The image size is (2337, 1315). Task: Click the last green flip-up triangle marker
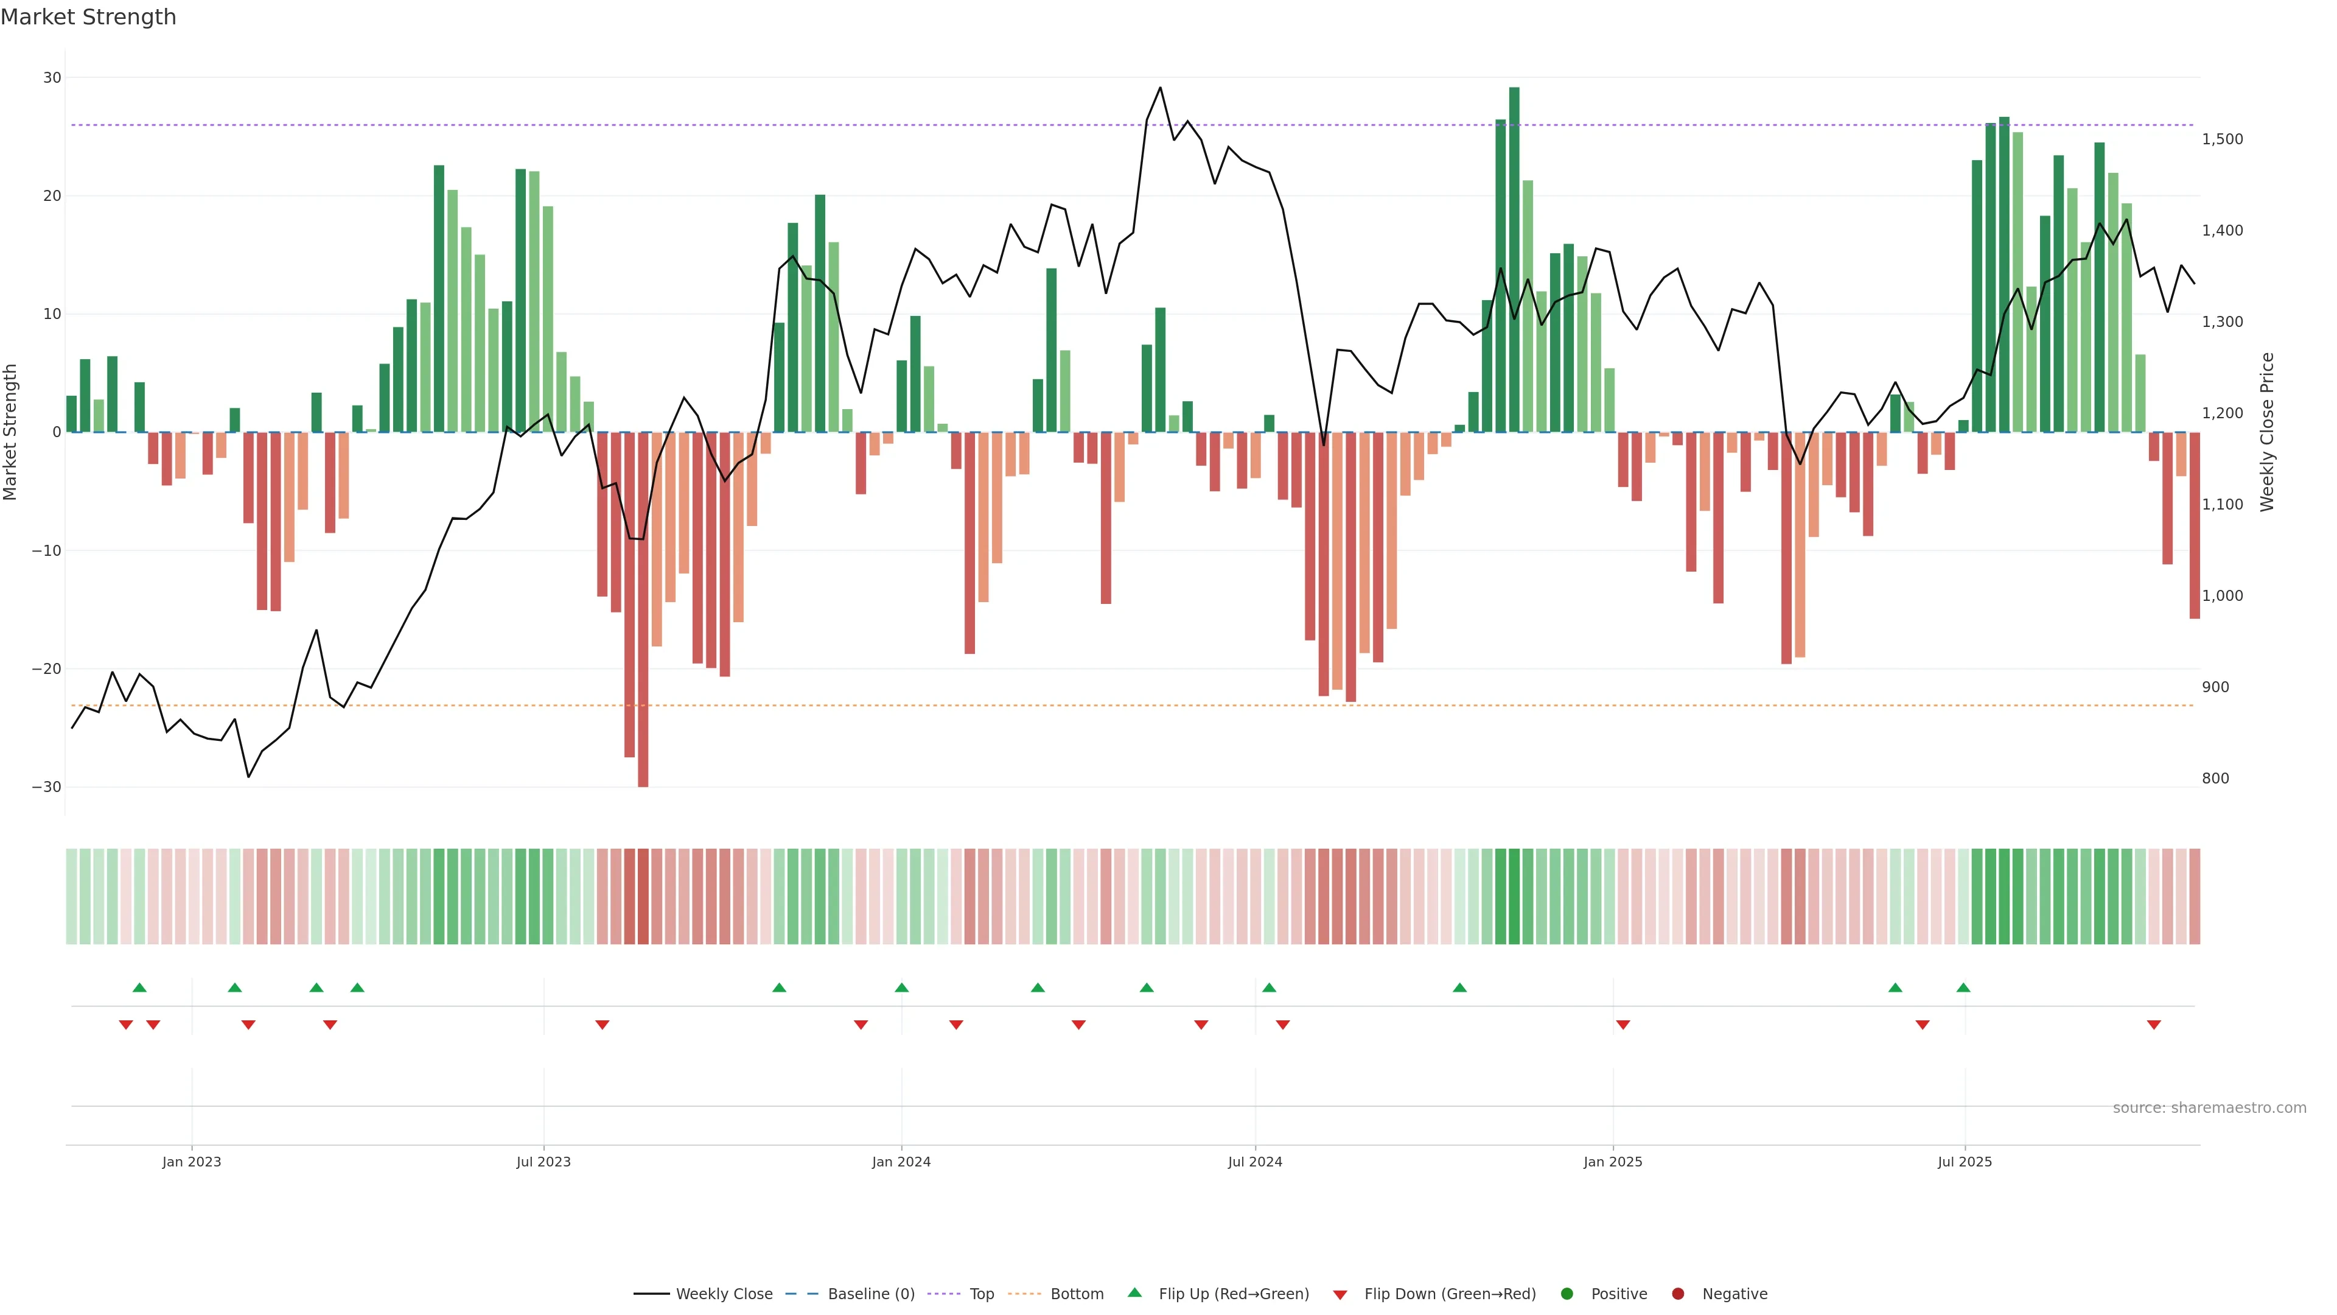click(x=1963, y=987)
